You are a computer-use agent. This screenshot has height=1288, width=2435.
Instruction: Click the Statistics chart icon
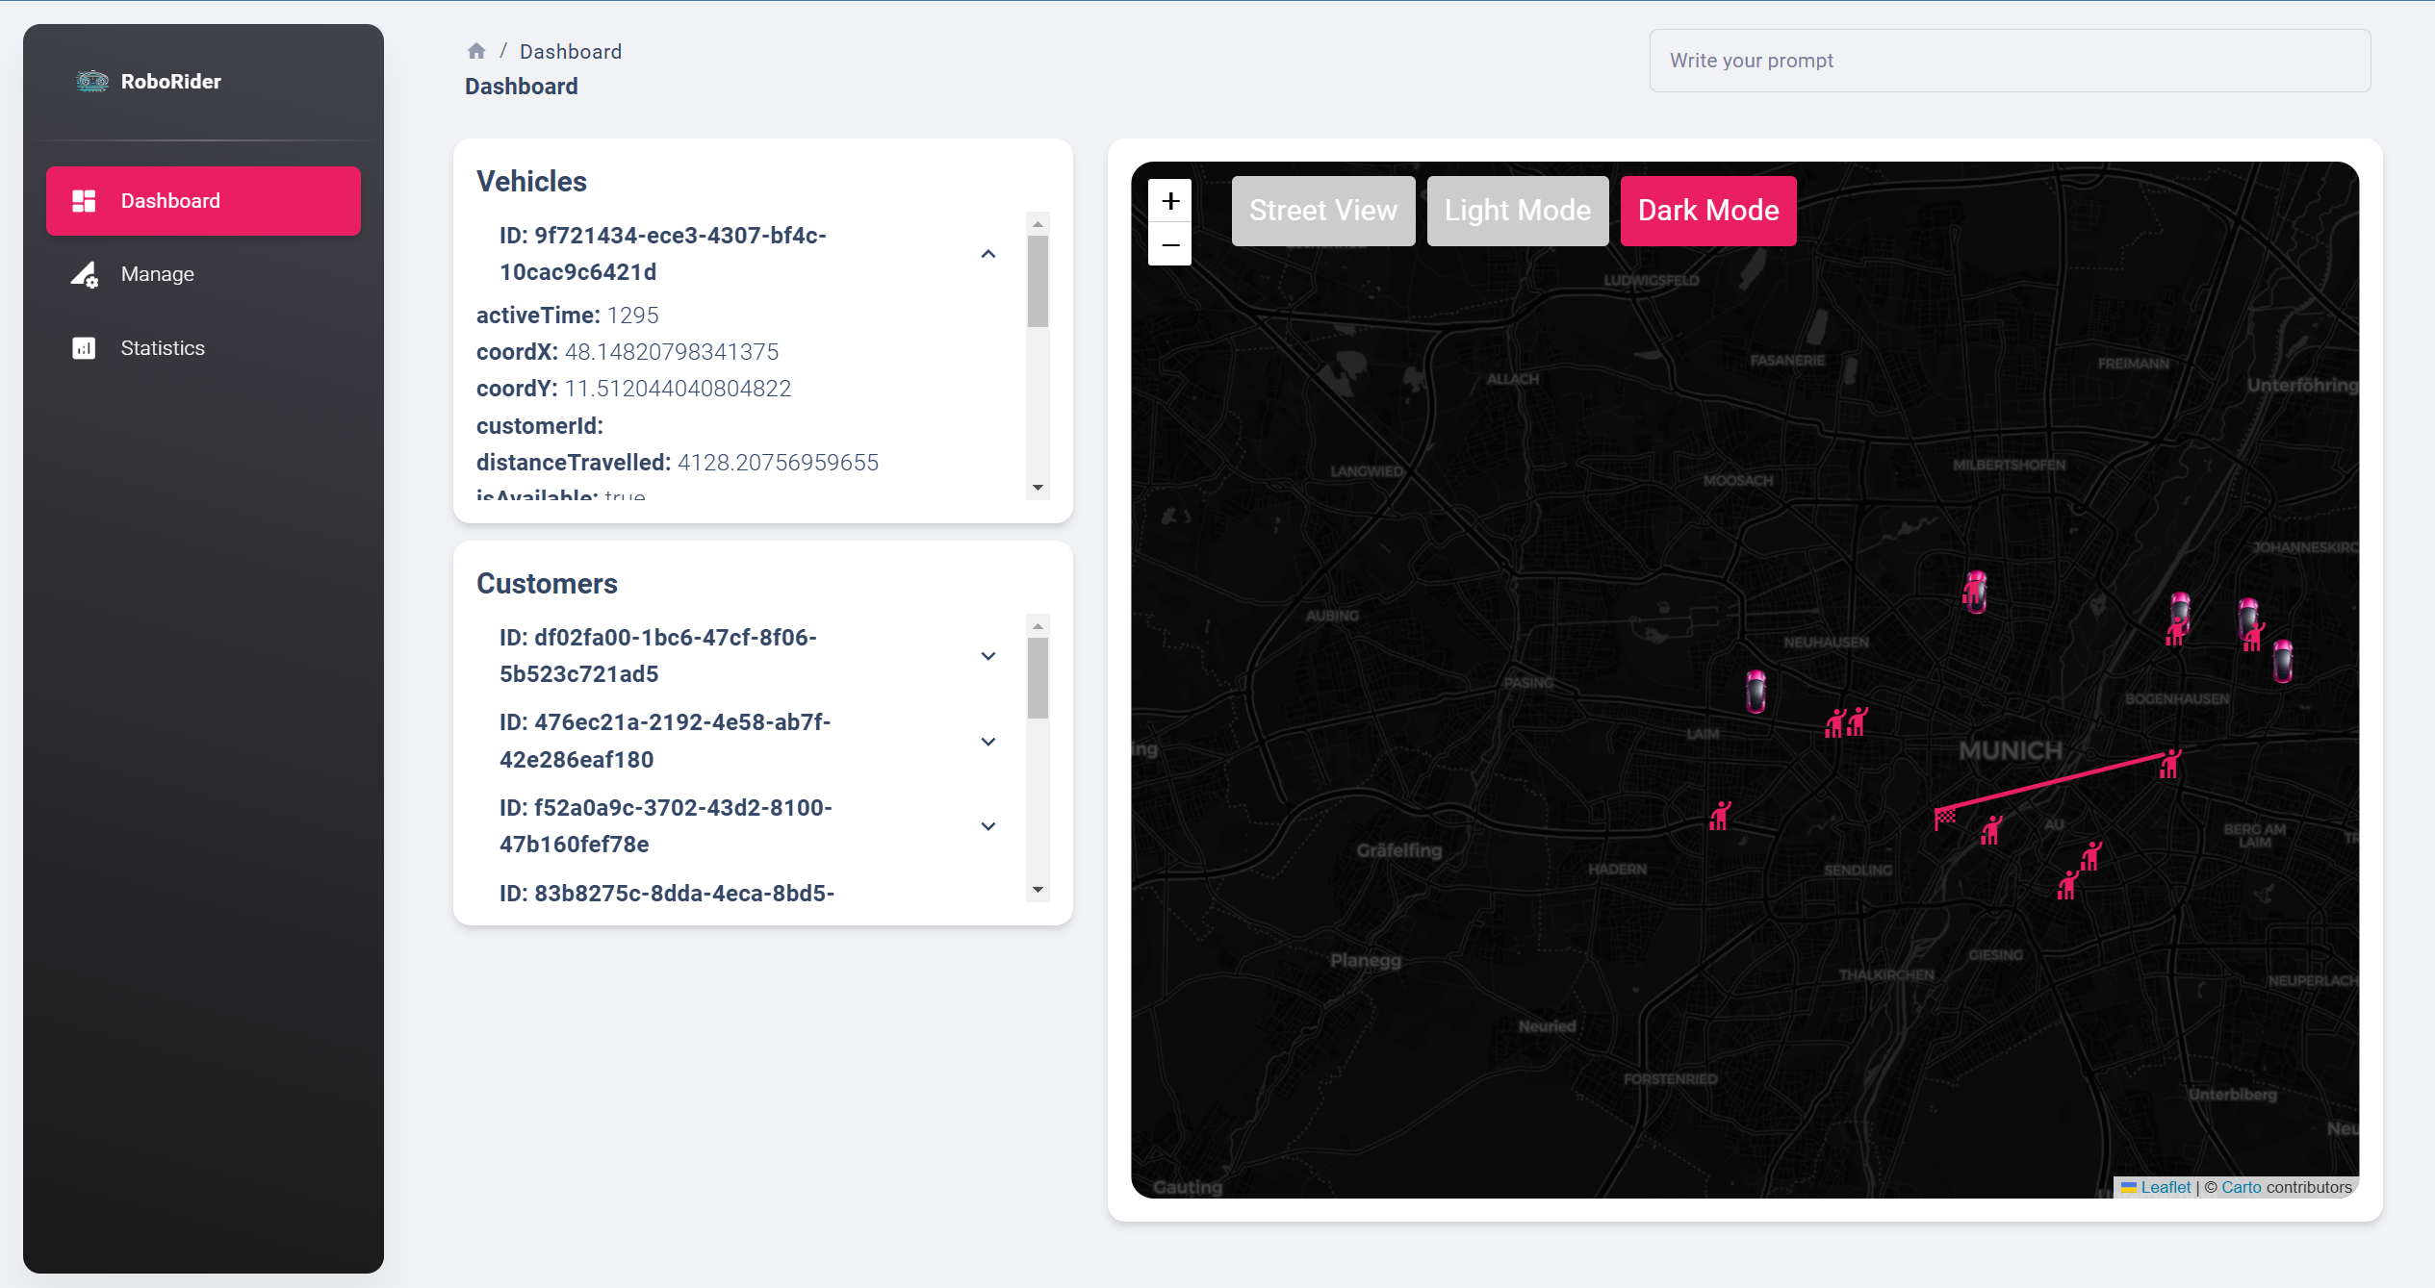coord(85,348)
